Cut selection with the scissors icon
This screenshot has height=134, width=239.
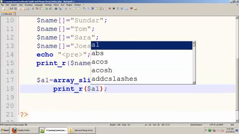(33, 9)
